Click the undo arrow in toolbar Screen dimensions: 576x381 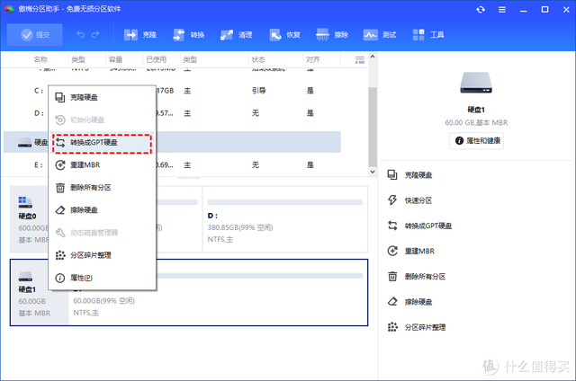[x=80, y=35]
